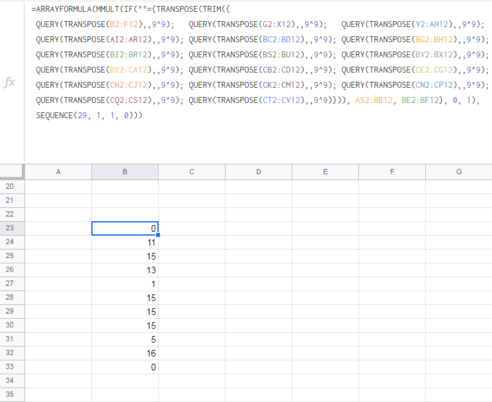Click the CT2:CV12 range in formula

(x=282, y=100)
